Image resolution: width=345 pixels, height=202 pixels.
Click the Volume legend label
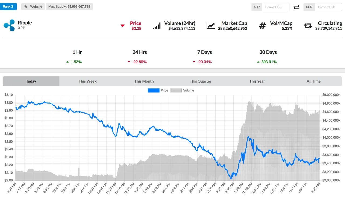189,90
